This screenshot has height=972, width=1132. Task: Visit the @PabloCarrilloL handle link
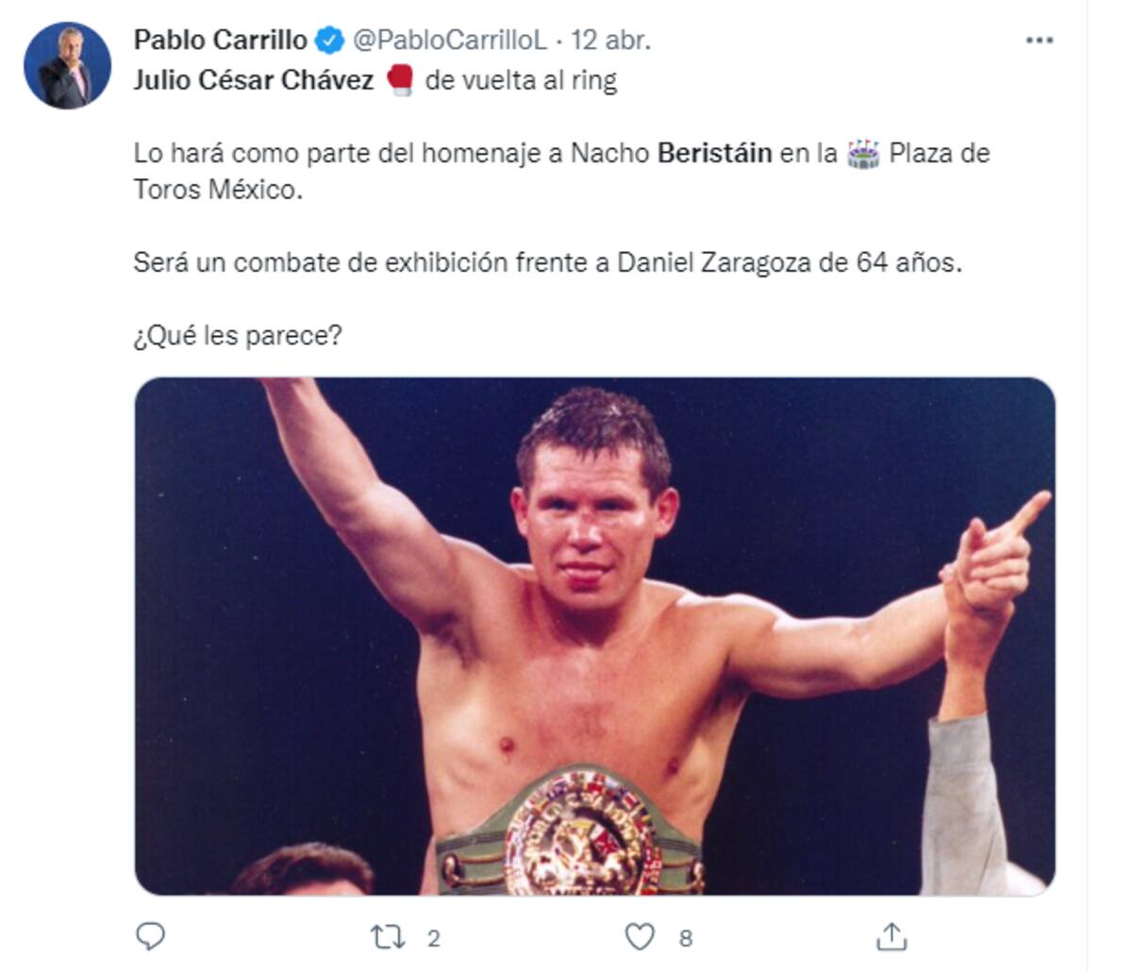coord(449,41)
